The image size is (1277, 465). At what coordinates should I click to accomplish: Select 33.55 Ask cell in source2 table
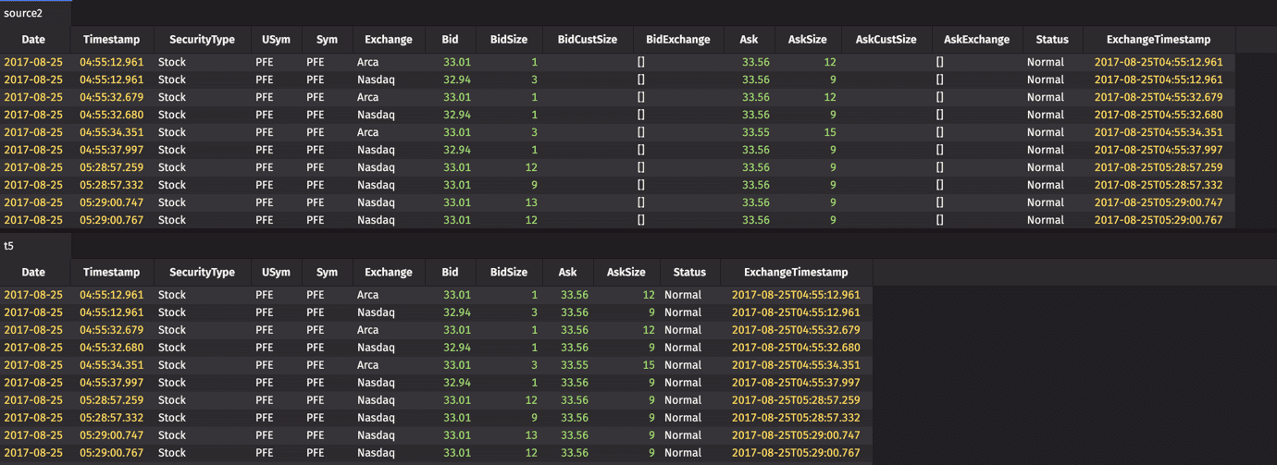tap(755, 132)
